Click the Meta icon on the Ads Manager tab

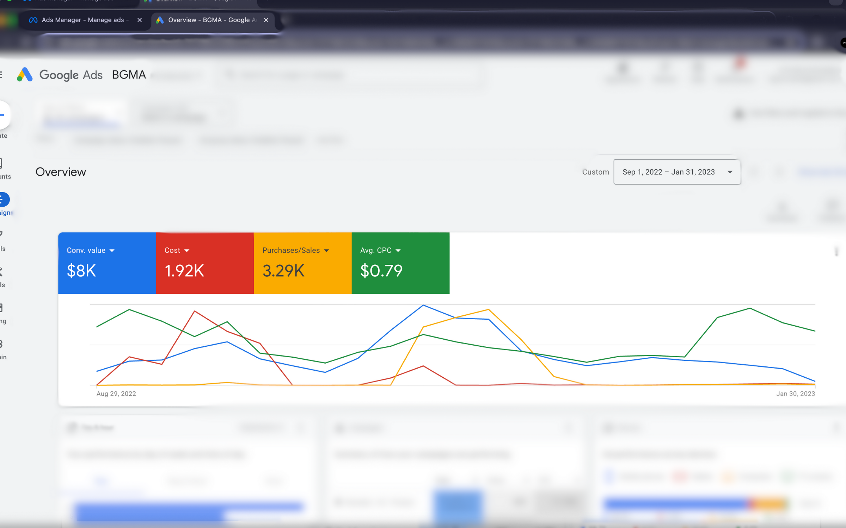[33, 20]
